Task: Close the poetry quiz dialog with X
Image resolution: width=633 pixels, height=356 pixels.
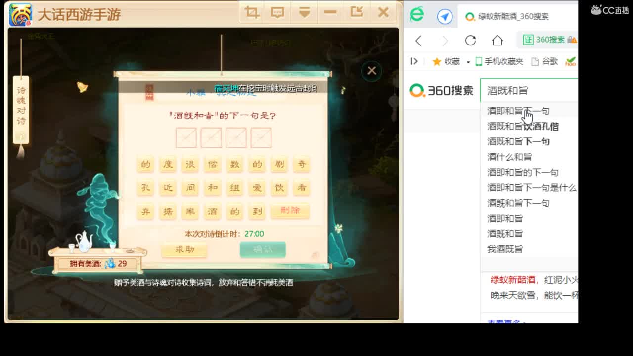Action: coord(372,71)
